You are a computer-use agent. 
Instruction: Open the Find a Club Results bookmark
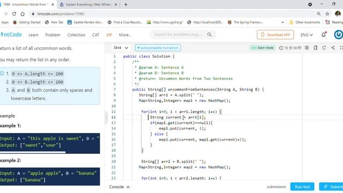(x=125, y=23)
